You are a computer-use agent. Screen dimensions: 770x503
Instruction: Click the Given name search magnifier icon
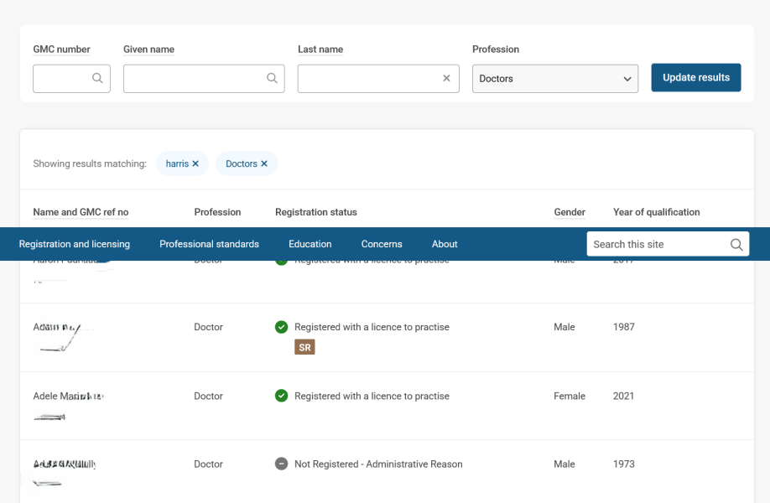click(x=272, y=78)
